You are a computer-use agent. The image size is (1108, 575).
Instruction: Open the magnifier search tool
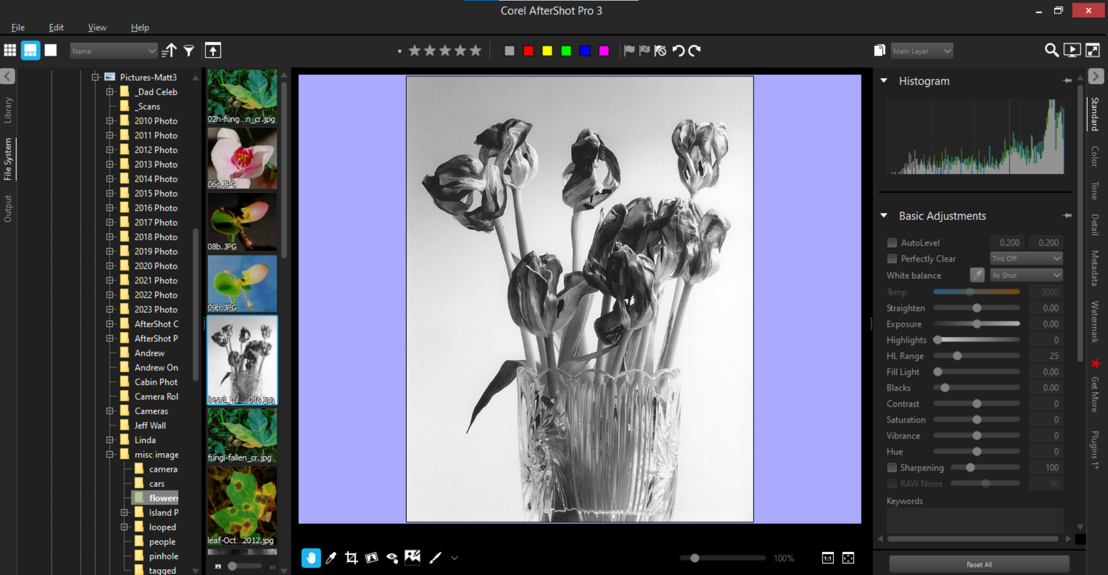click(1051, 51)
